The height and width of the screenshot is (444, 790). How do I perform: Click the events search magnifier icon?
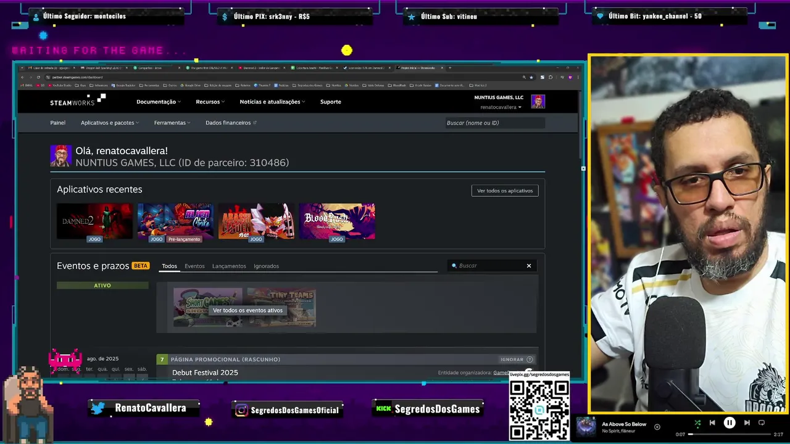pos(454,266)
